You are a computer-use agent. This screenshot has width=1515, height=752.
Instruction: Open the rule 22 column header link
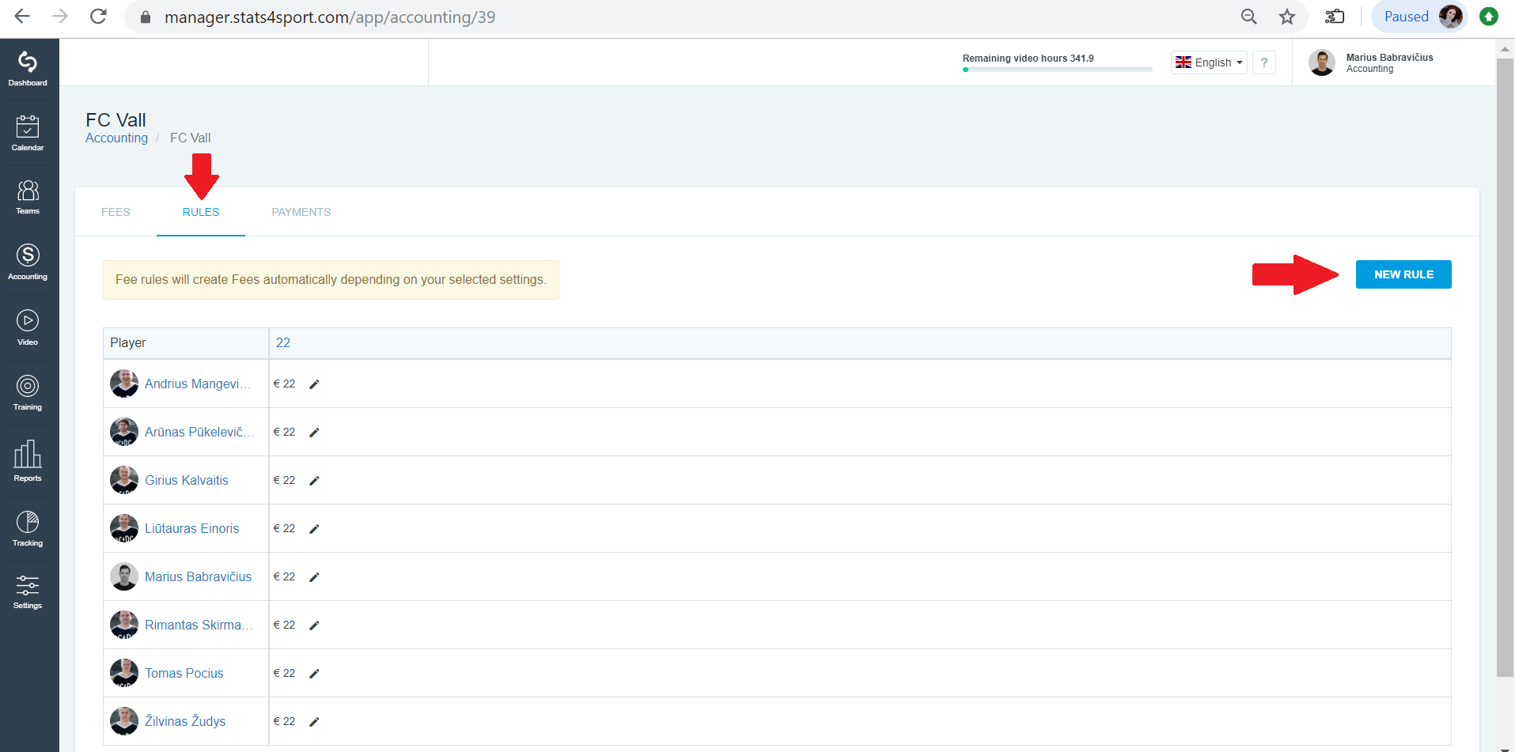(x=283, y=342)
